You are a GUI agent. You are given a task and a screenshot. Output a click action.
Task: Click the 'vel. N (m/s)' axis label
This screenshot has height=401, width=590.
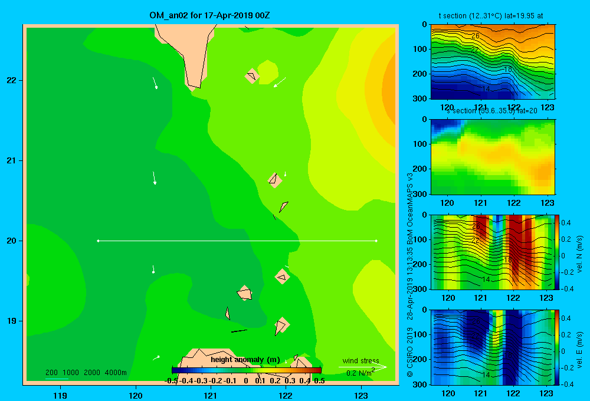coord(579,254)
